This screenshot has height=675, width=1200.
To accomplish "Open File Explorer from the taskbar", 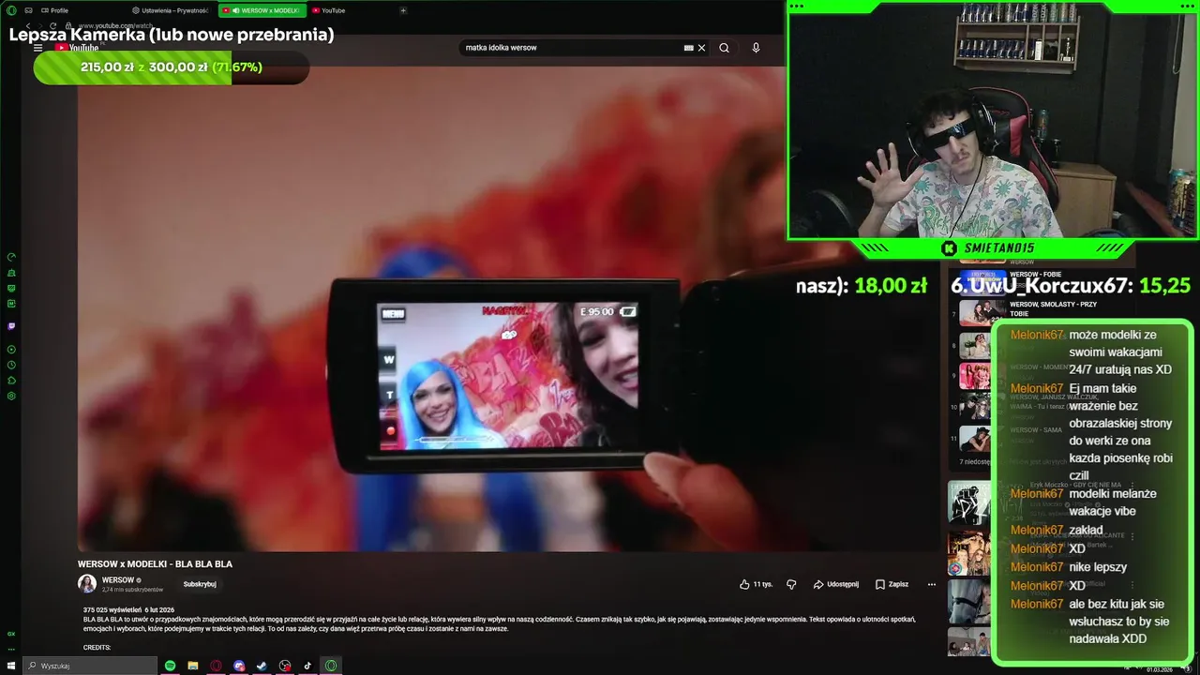I will (193, 666).
